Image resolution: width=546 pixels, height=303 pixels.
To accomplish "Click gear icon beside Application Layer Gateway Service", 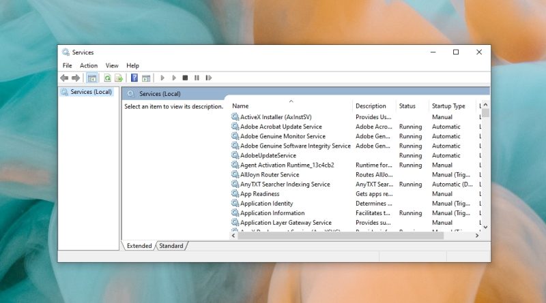I will tap(235, 223).
